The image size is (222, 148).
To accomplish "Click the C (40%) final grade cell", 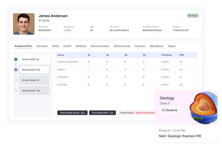I will coord(165,77).
